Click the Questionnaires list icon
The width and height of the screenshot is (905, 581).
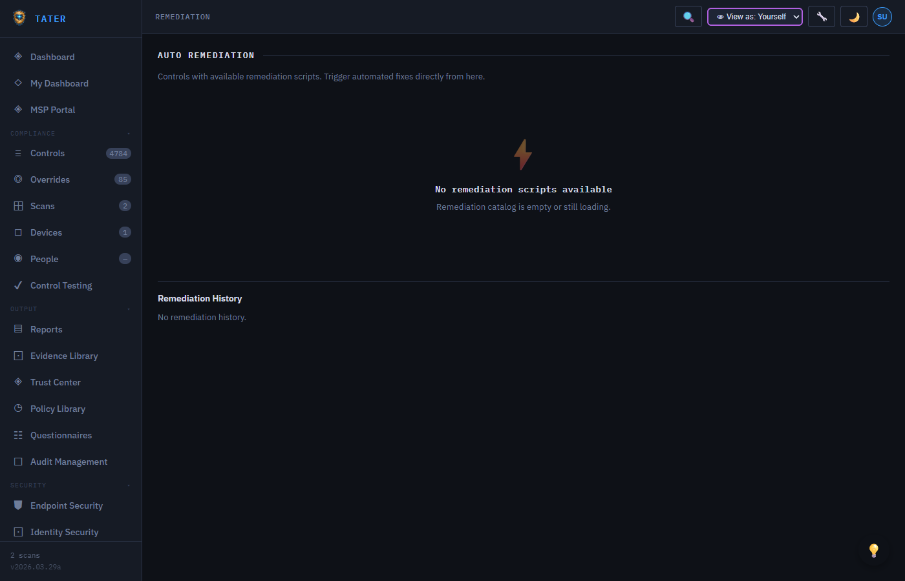[18, 435]
